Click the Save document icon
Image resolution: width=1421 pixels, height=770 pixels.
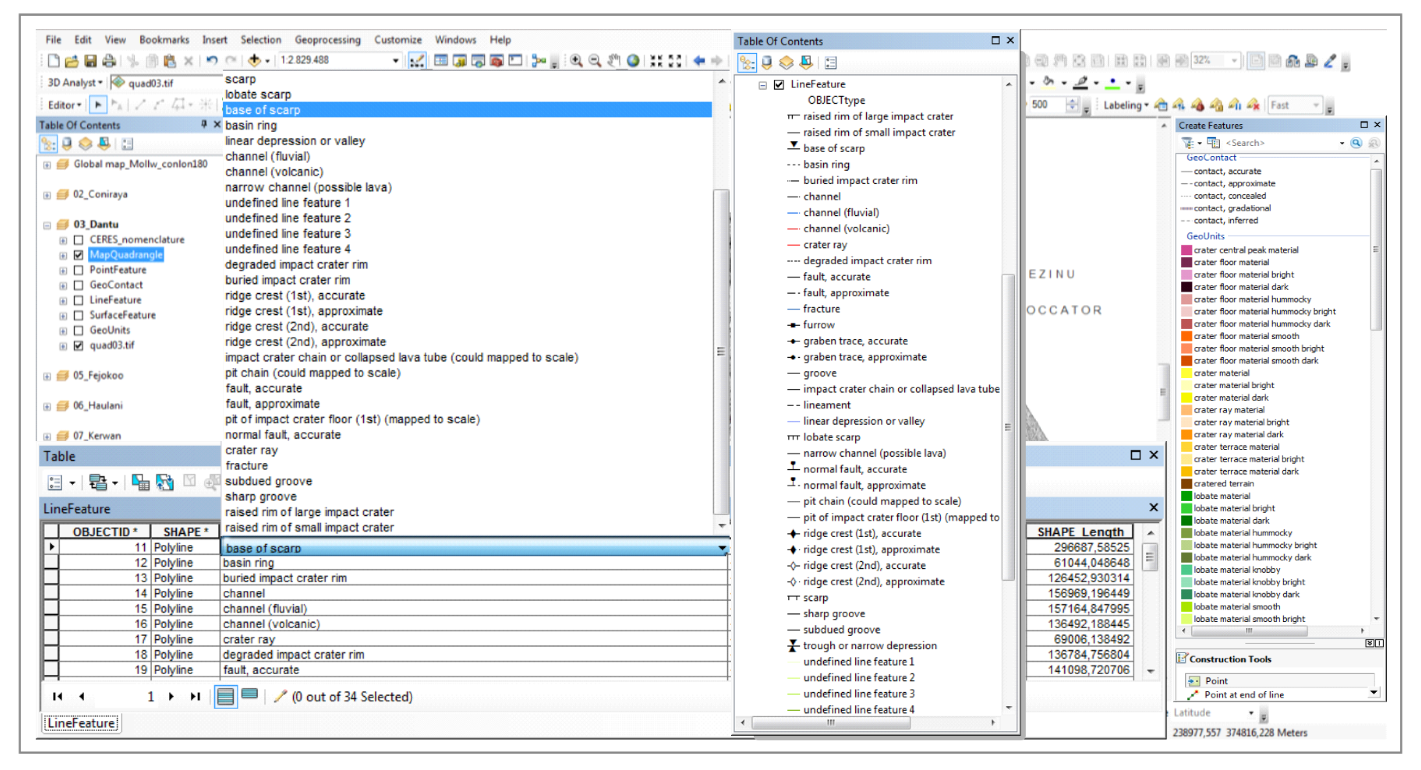90,61
